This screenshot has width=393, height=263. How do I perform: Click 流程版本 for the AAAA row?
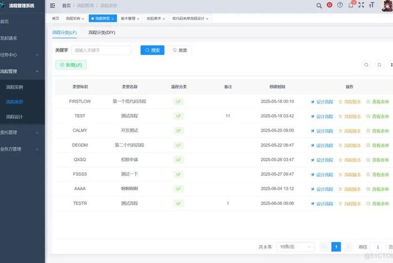tap(350, 189)
